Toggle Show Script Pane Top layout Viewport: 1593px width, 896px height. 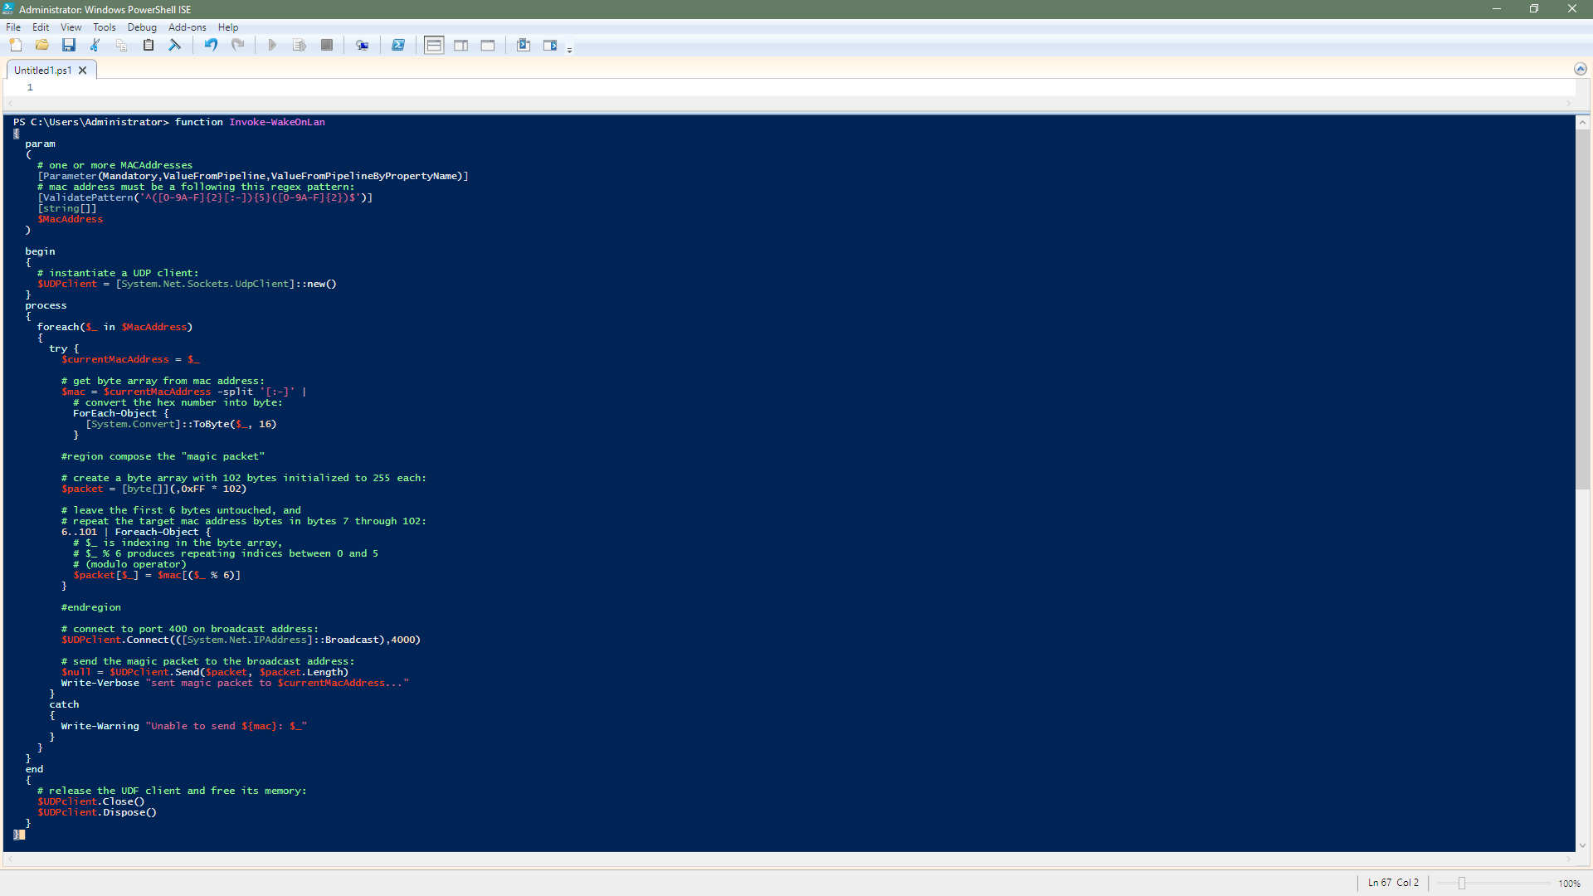(x=434, y=45)
